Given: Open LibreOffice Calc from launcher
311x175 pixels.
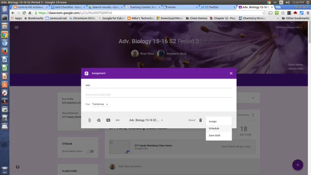Looking at the screenshot, I should tap(5, 68).
